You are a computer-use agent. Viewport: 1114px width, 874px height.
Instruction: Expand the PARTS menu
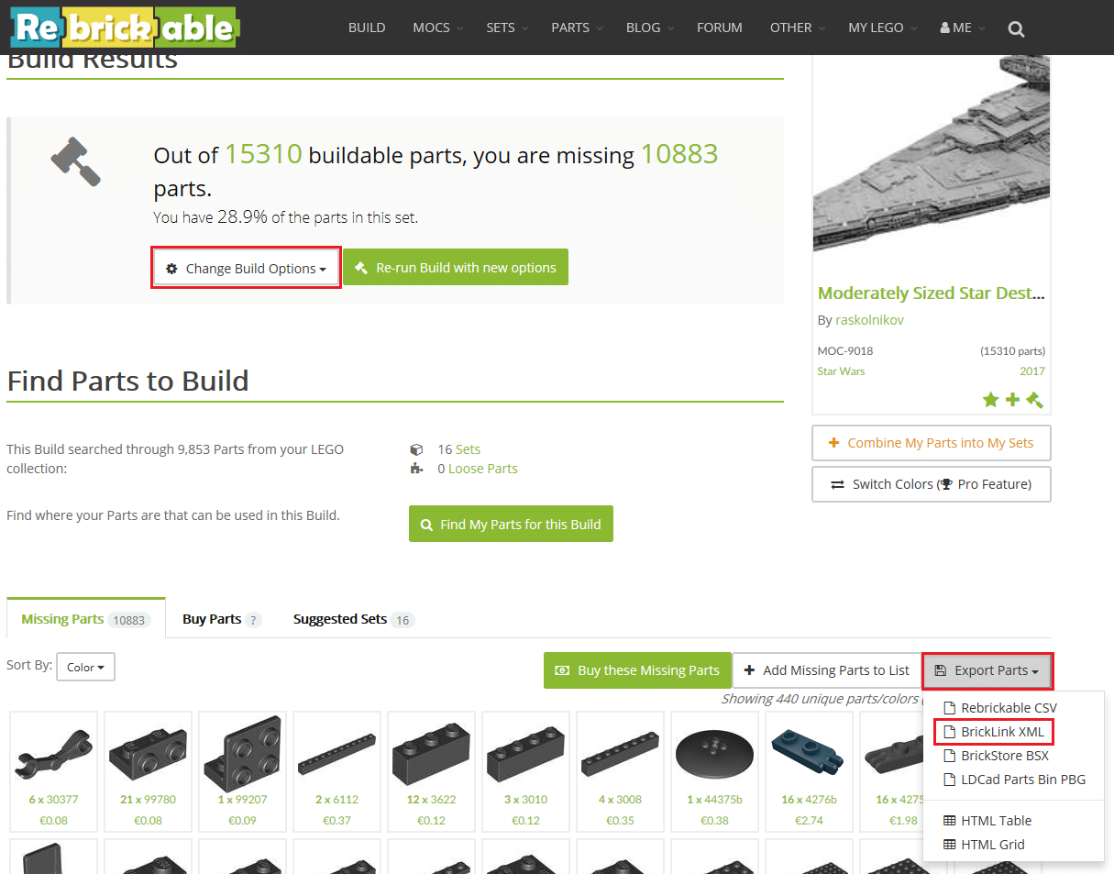point(577,28)
